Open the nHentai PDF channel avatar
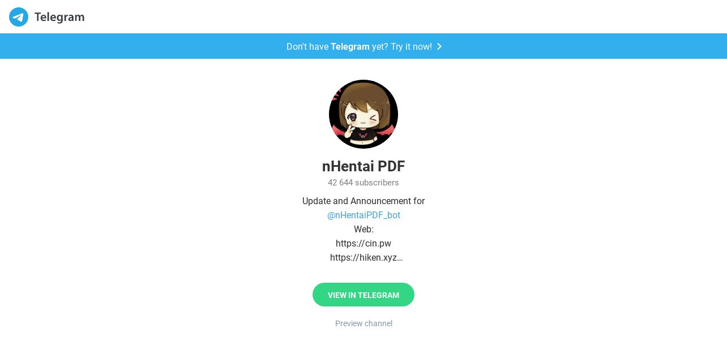This screenshot has height=363, width=727. pos(363,114)
